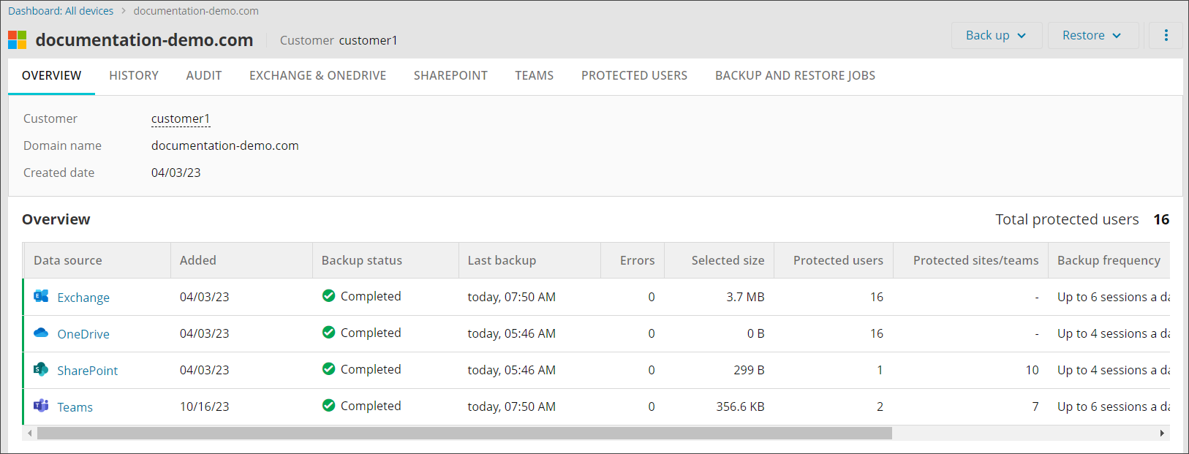Click the Exchange icon in data source list
1189x454 pixels.
point(41,296)
